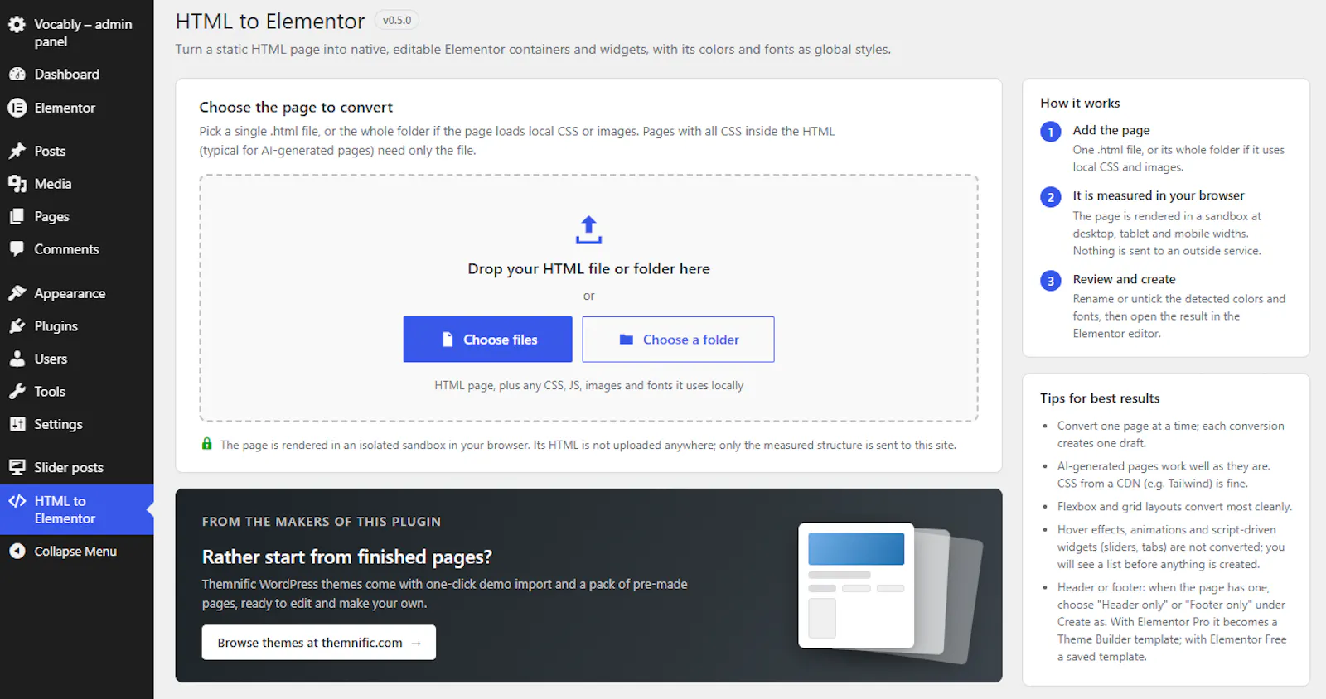The image size is (1326, 699).
Task: Click the Media library icon
Action: (17, 184)
